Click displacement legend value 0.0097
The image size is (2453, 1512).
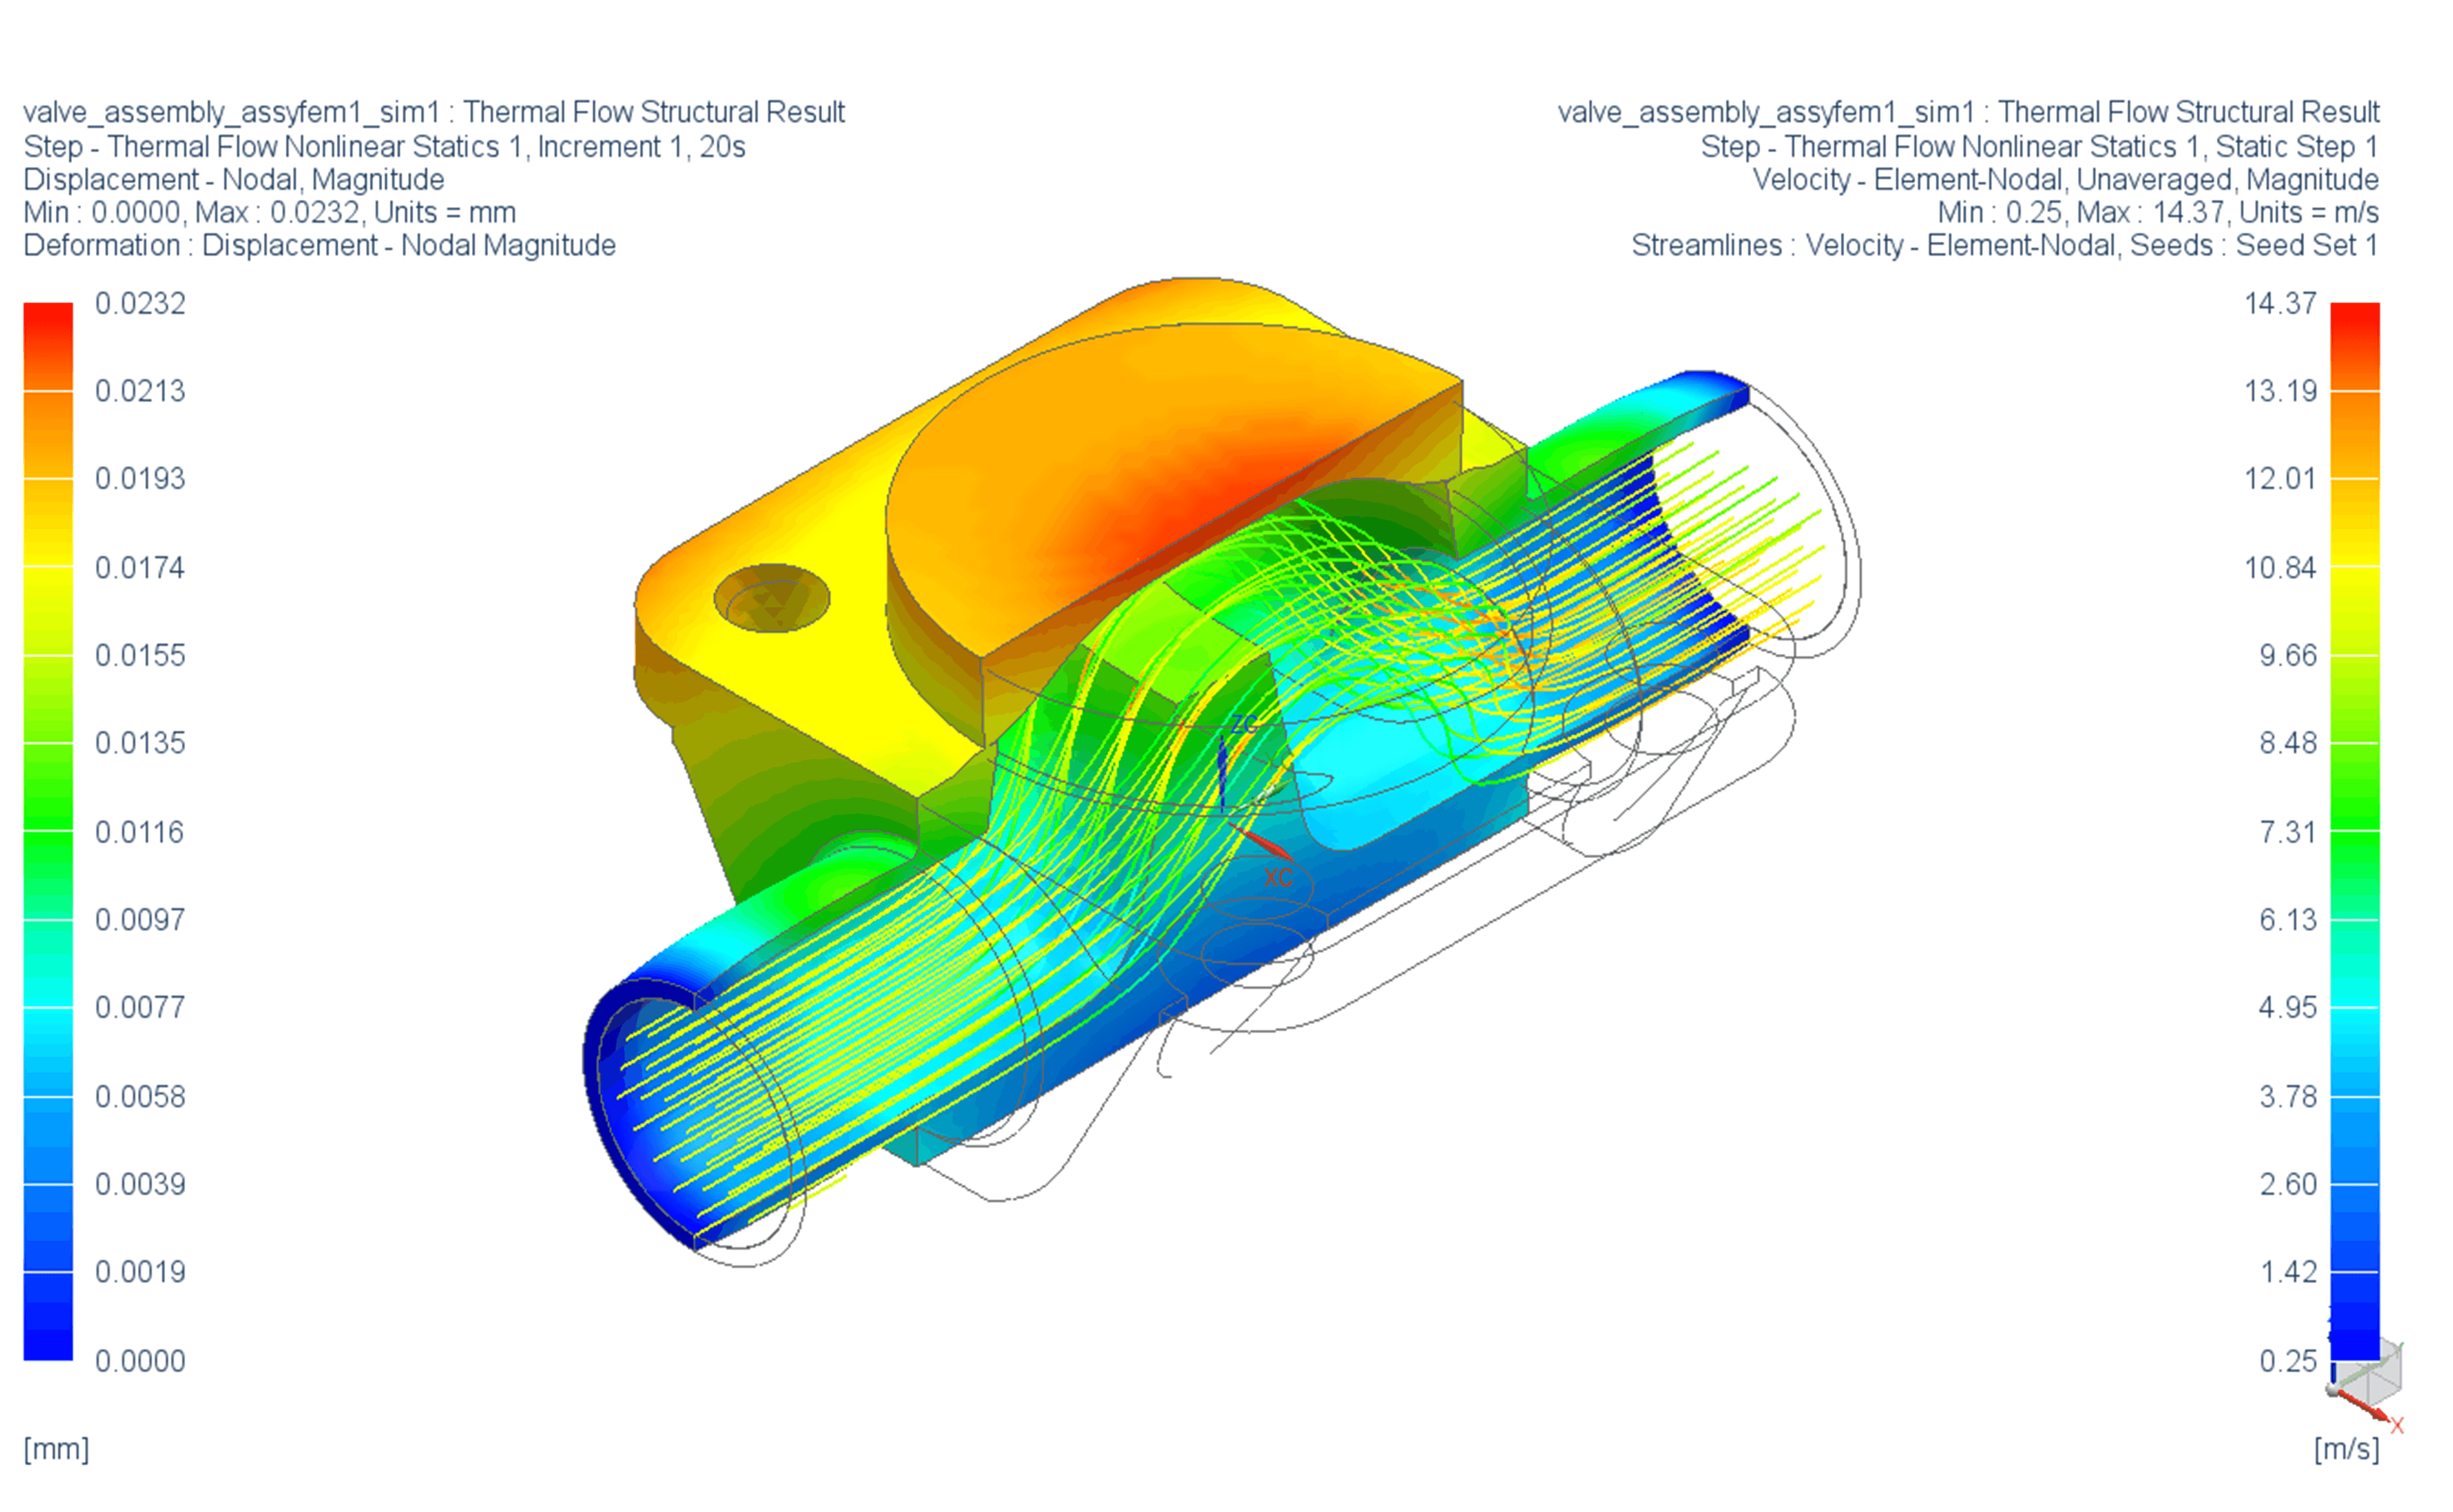(140, 920)
